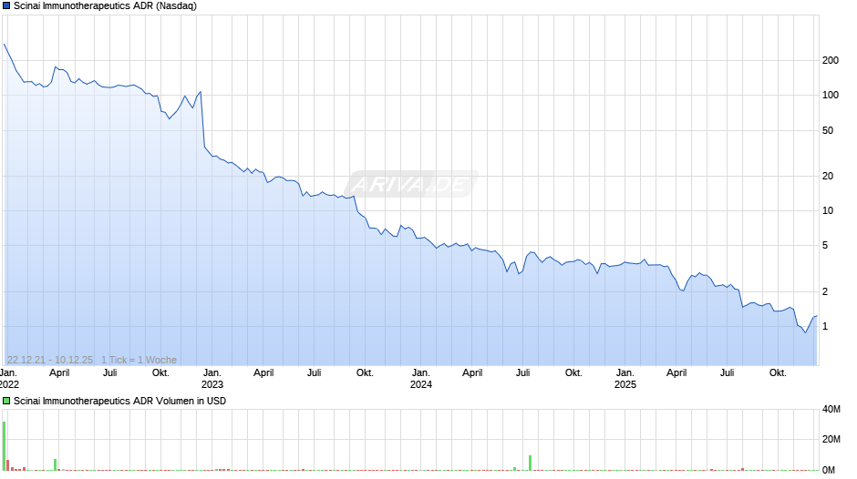Screen dimensions: 857x479
Task: Click the price axis label '5'
Action: 825,246
